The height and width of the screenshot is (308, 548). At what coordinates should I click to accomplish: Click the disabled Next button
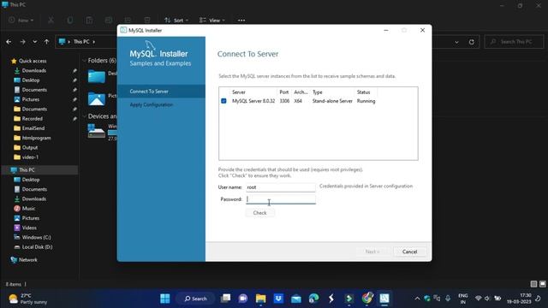click(x=372, y=252)
